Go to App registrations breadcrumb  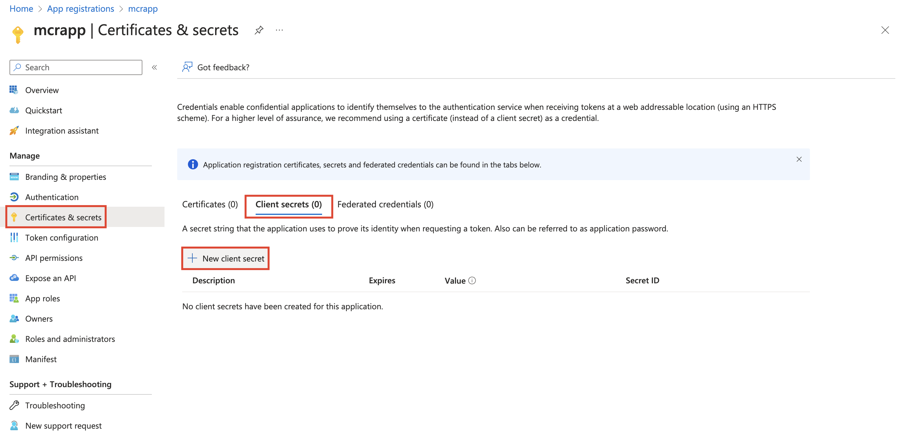click(80, 9)
